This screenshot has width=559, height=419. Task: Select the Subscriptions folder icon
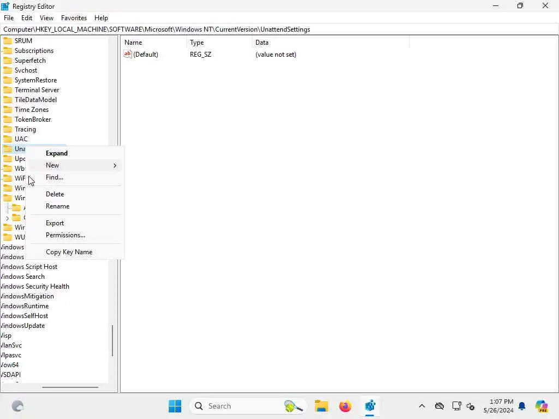8,51
